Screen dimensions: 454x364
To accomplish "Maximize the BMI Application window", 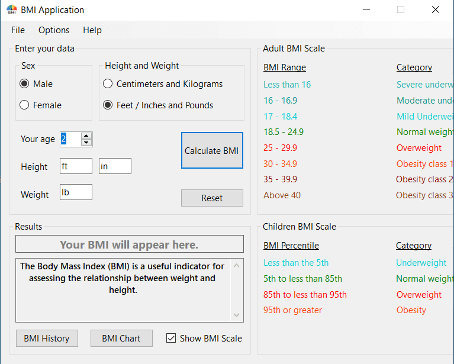I will click(401, 9).
